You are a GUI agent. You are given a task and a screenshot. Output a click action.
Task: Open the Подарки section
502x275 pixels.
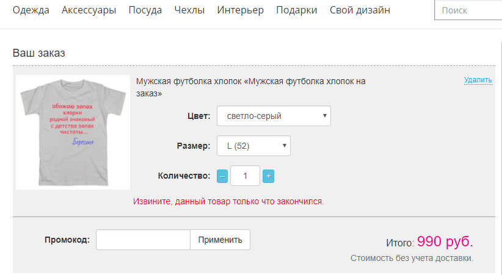297,10
